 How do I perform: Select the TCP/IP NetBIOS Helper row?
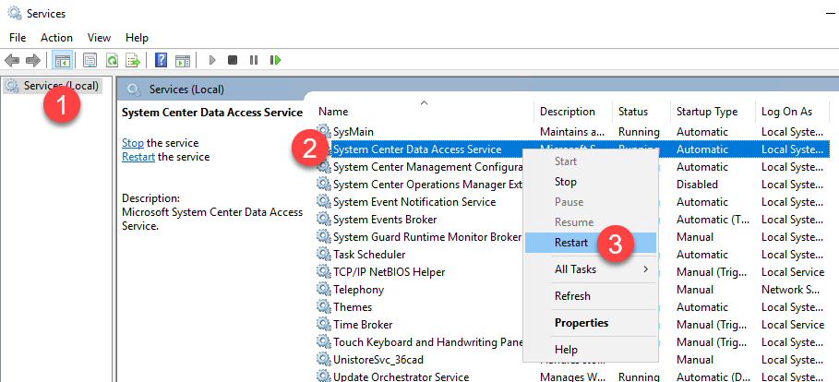pos(572,272)
